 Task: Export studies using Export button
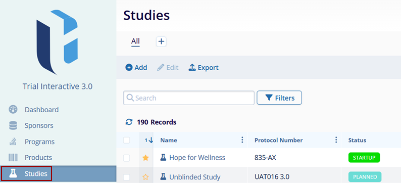[204, 68]
